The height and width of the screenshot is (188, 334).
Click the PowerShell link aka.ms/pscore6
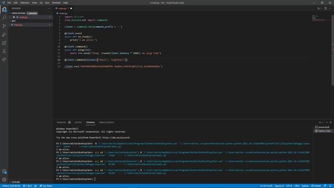pos(116,138)
